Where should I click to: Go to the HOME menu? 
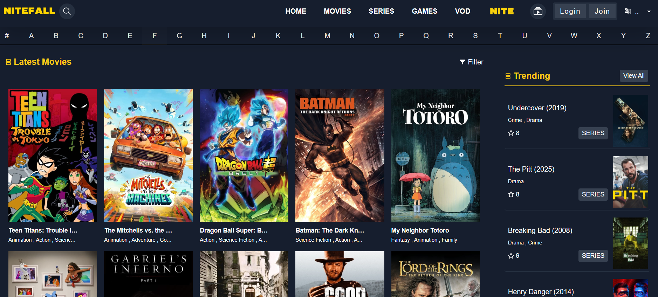coord(296,11)
